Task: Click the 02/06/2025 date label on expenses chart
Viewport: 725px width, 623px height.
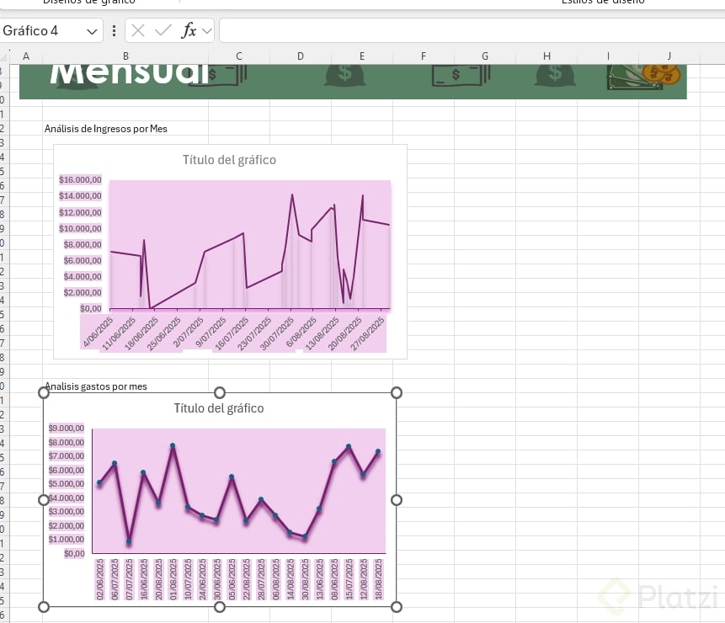Action: point(99,579)
